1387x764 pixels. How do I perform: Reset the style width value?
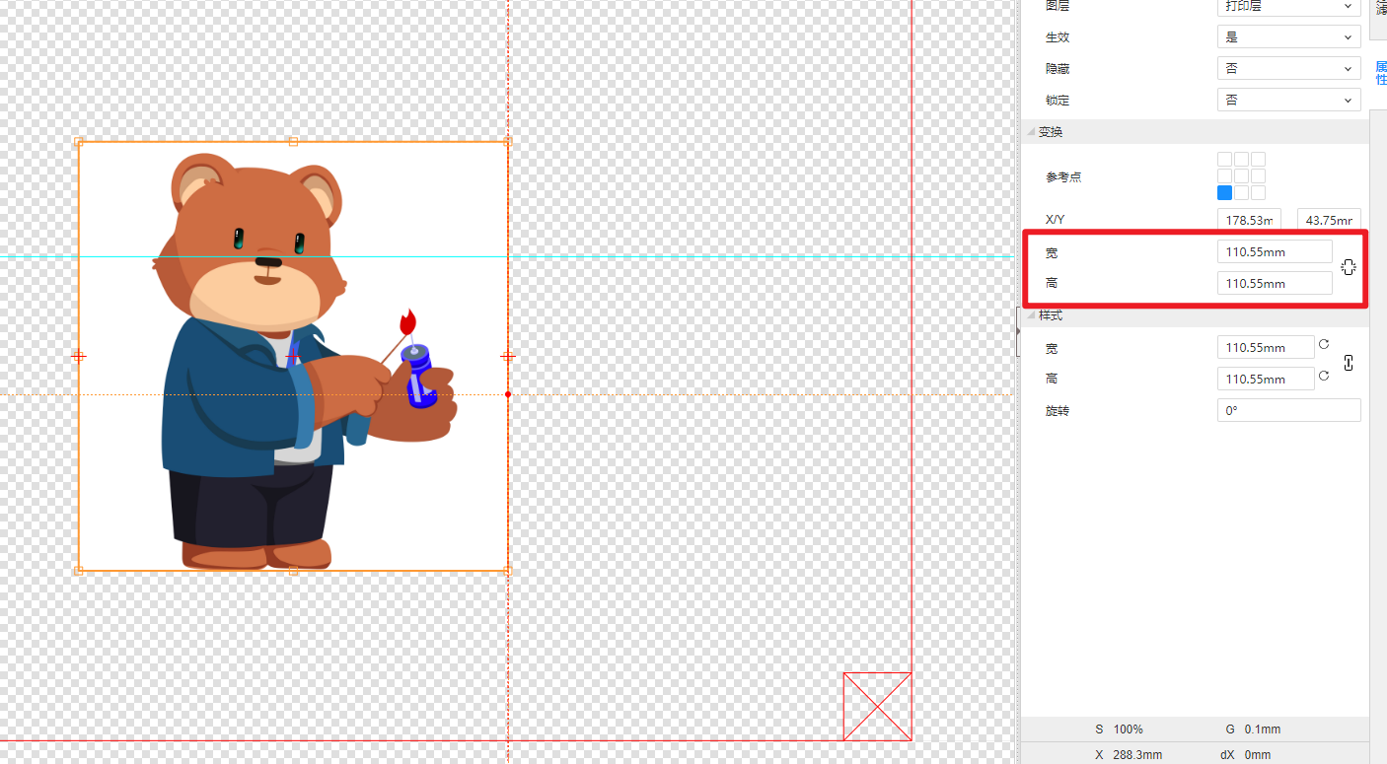point(1324,344)
